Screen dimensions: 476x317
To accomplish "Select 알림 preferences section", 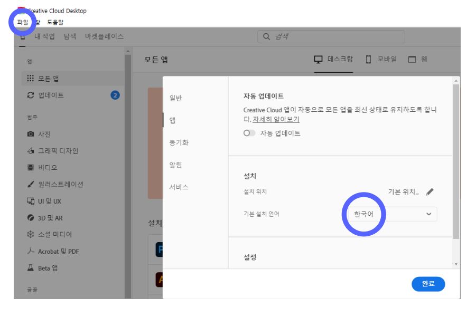I will pos(175,165).
